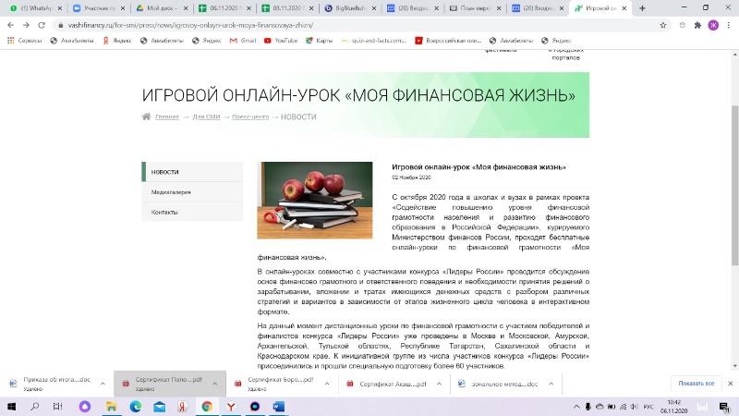Click the Windows Start button
The width and height of the screenshot is (739, 416).
pyautogui.click(x=11, y=406)
